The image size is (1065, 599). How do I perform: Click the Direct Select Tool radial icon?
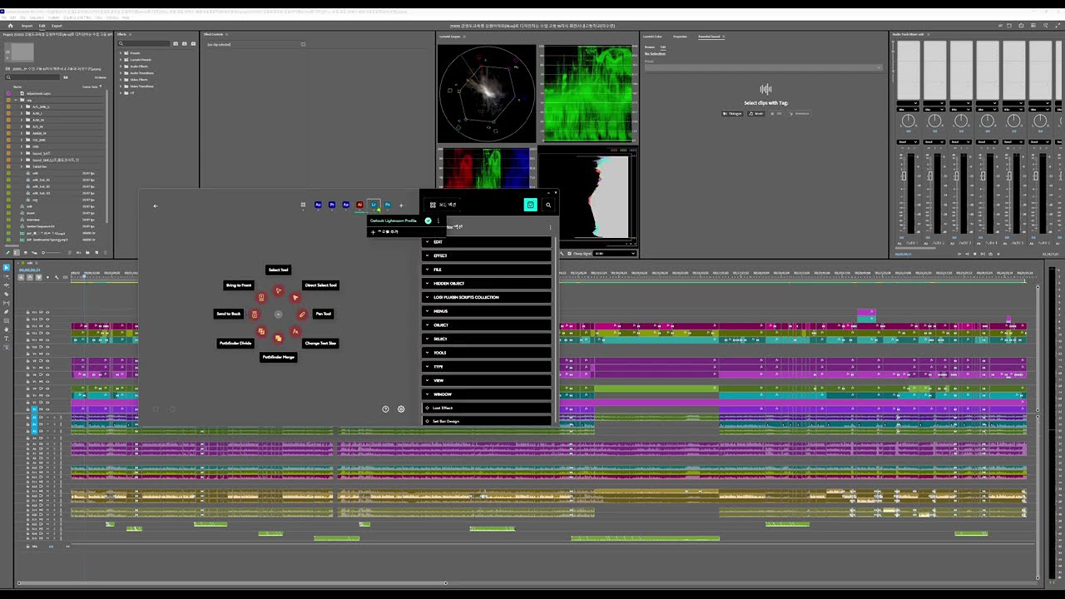pos(295,298)
